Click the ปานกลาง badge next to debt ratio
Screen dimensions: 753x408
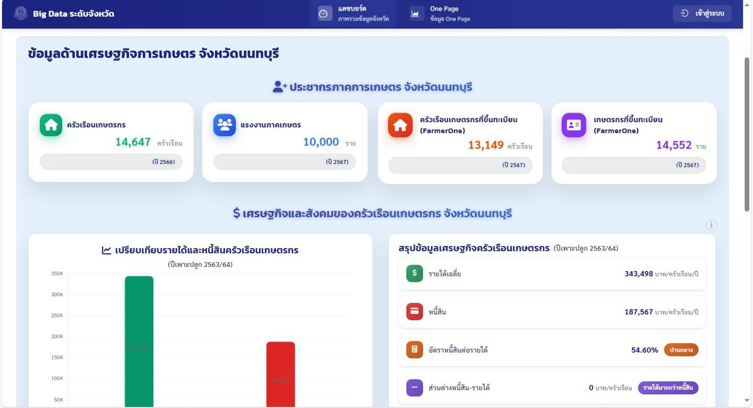[x=682, y=349]
